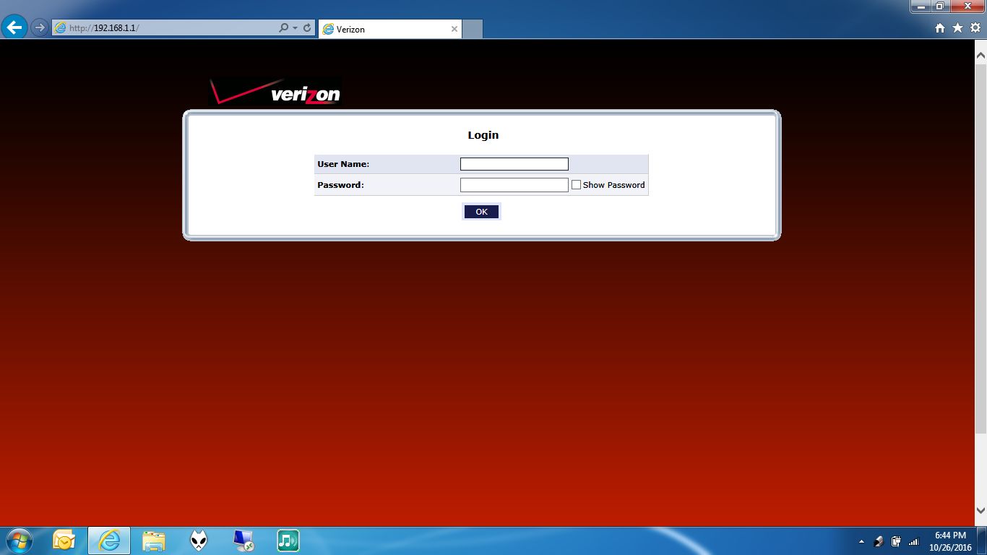The image size is (987, 555).
Task: Click the Login heading text
Action: (483, 135)
